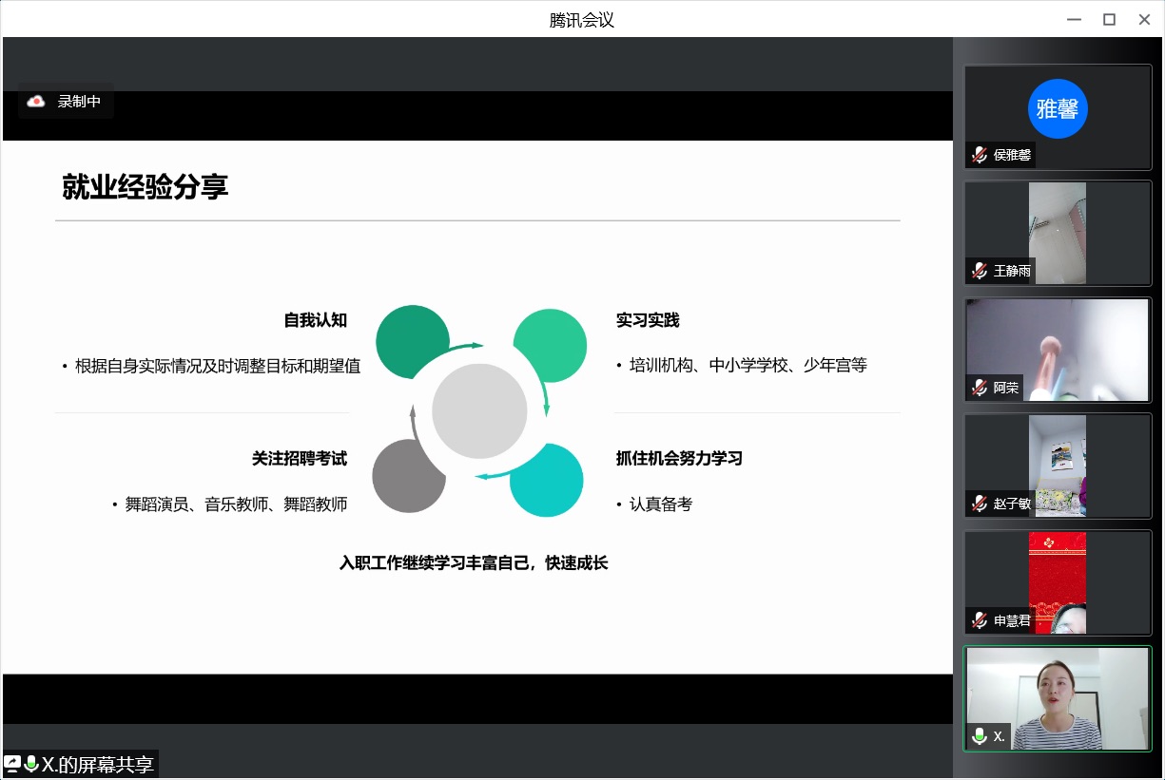Open 赵子敏's participant video tile
1165x780 pixels.
pyautogui.click(x=1058, y=466)
